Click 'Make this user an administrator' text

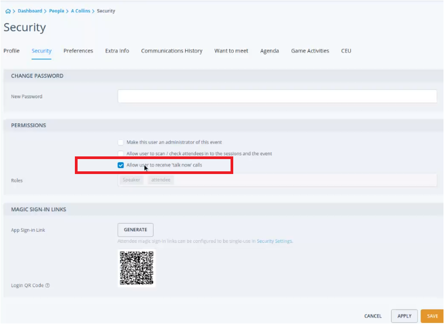[x=174, y=143]
